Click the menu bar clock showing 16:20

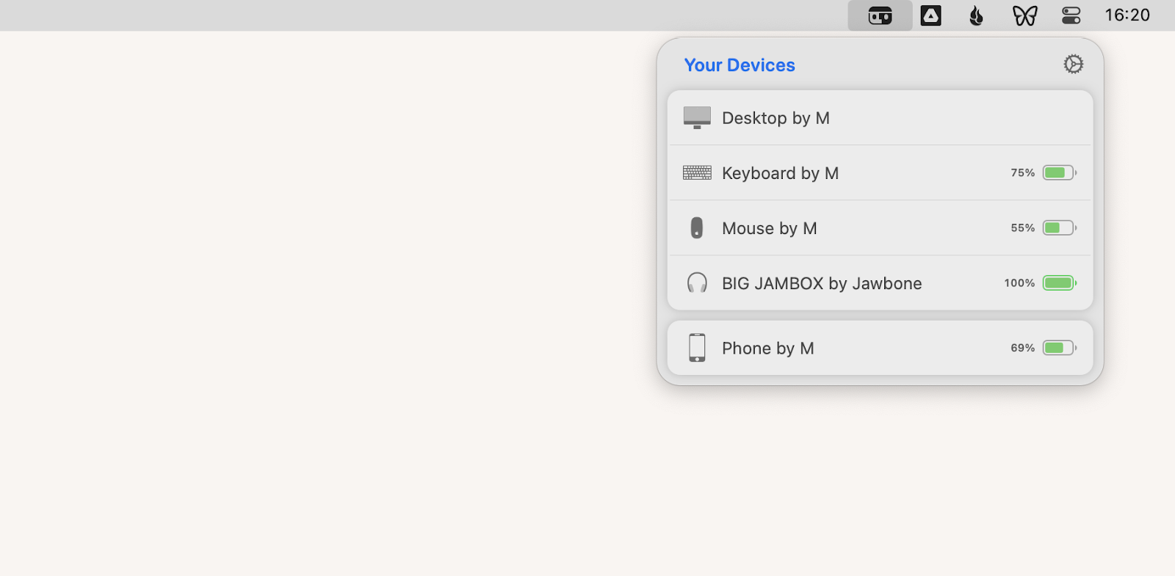pos(1127,15)
